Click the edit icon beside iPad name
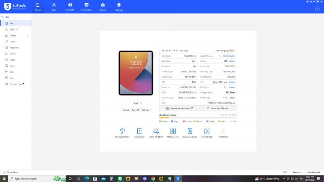This screenshot has height=182, width=324. tap(141, 104)
